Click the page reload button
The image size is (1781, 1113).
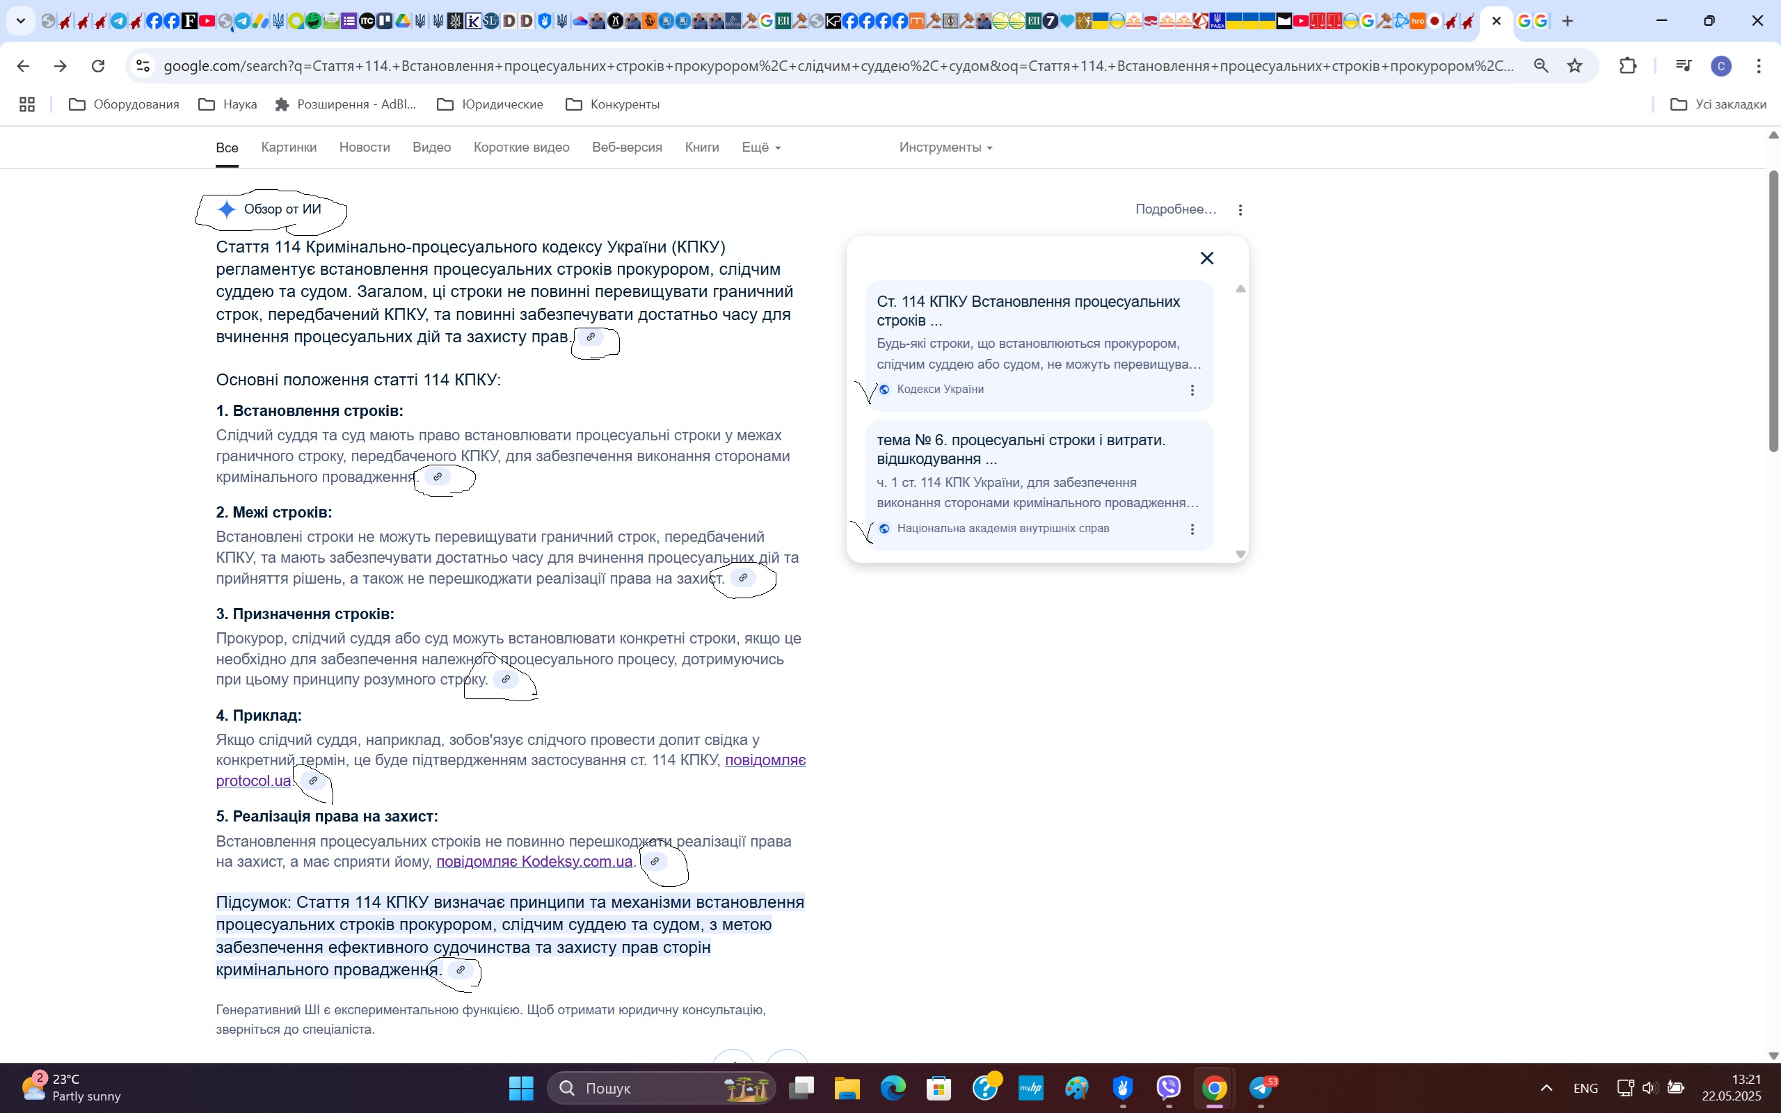click(x=98, y=66)
